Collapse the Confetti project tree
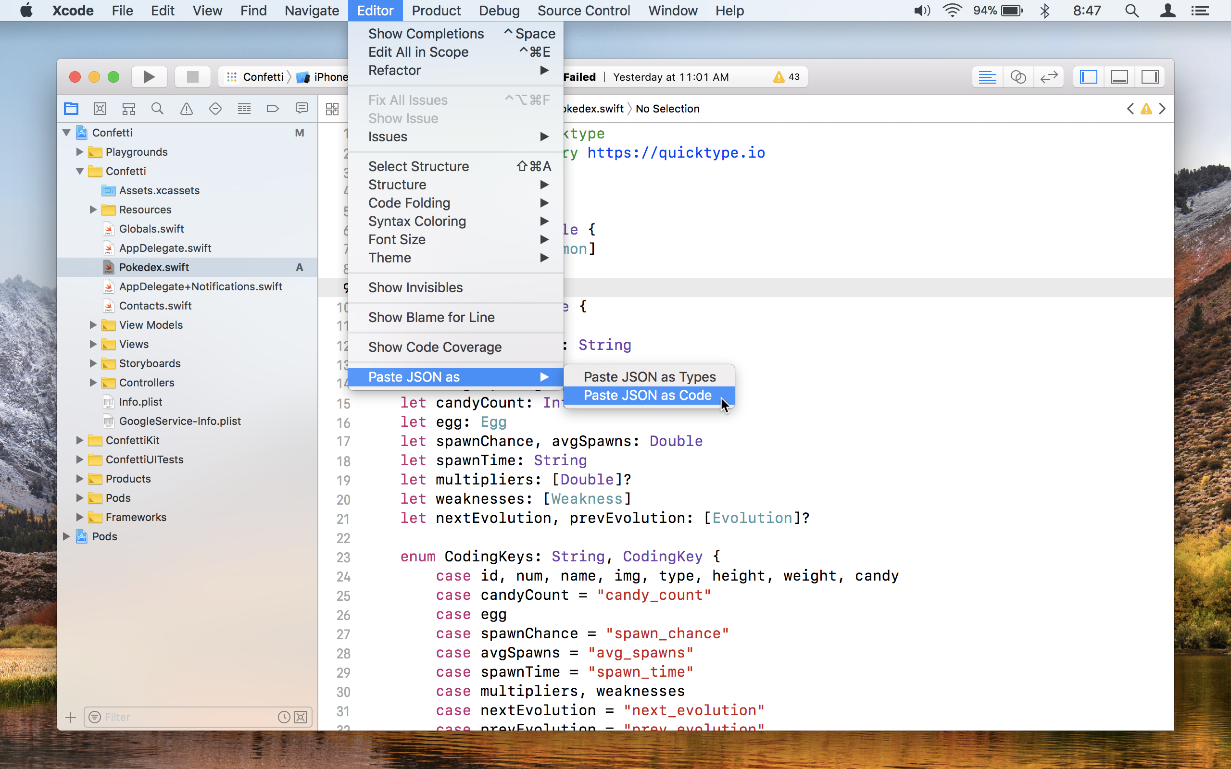This screenshot has width=1231, height=769. click(66, 132)
